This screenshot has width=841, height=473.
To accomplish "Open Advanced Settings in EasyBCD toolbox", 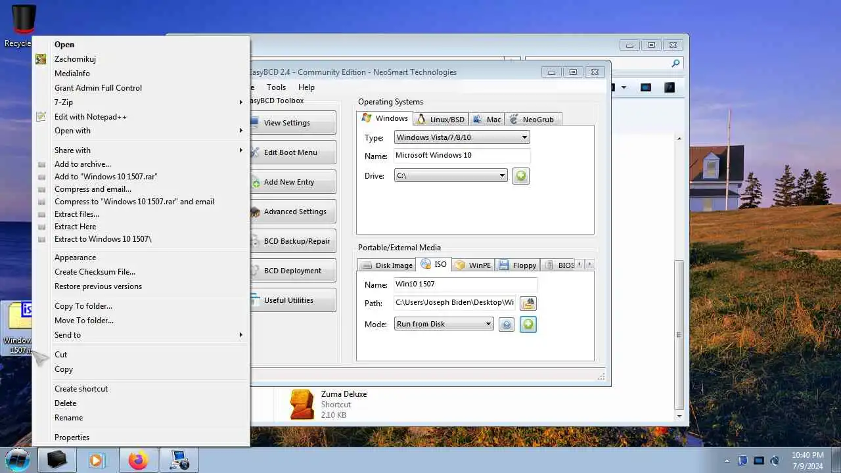I will (x=293, y=212).
